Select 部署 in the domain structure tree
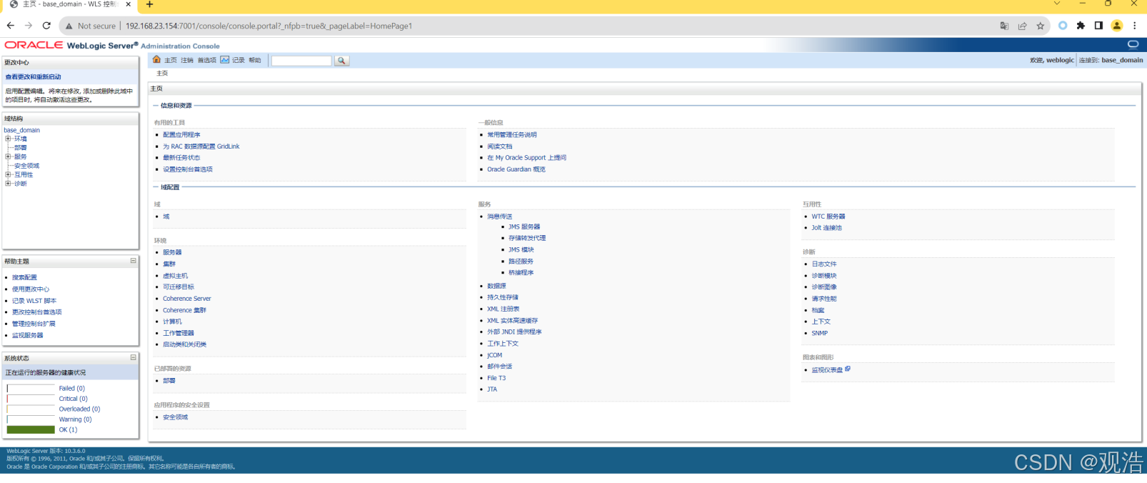 [x=21, y=148]
